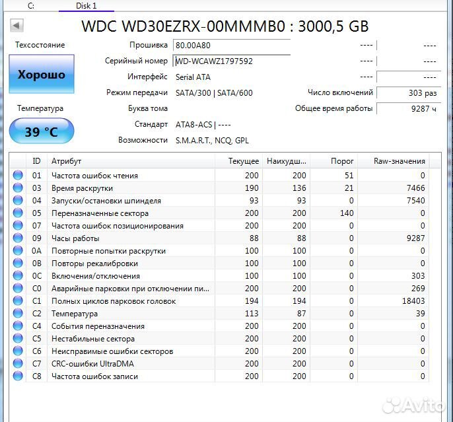Click the S.M.A.R.T., NCQ, GPL features value
The image size is (453, 422).
[x=212, y=141]
